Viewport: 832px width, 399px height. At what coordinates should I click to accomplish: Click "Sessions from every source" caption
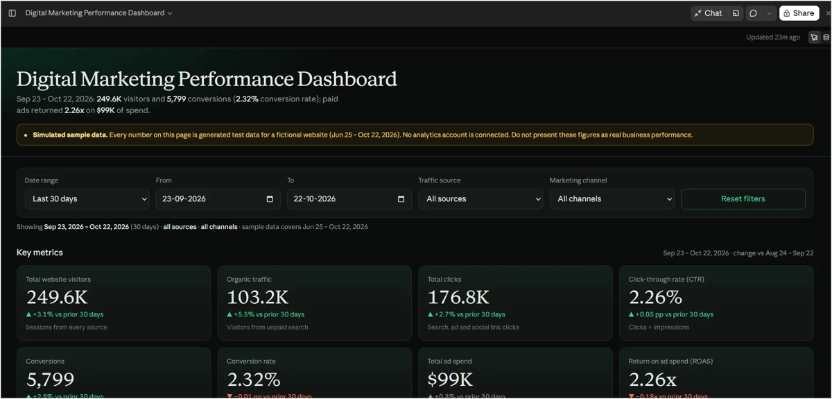coord(67,328)
